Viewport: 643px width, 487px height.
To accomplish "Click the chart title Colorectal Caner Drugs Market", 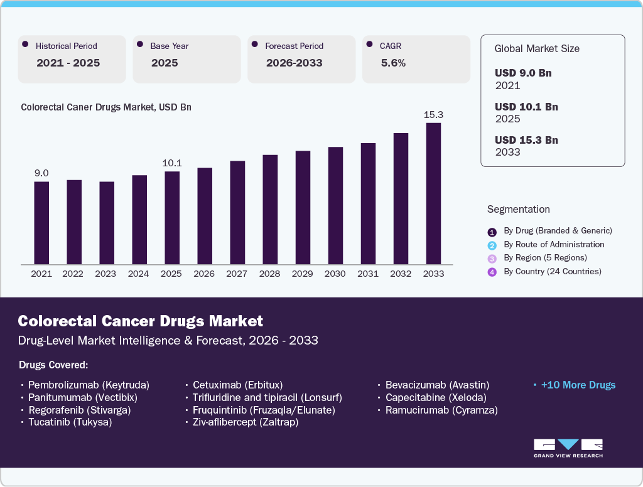I will [106, 107].
